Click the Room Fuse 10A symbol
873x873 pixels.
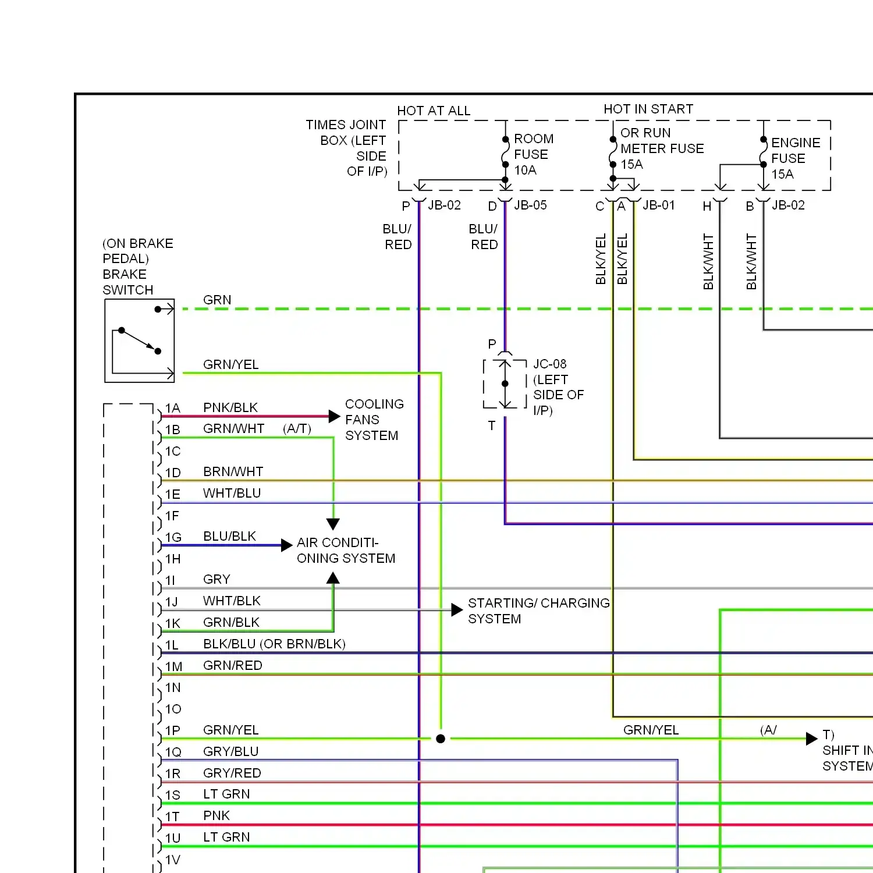(x=505, y=152)
